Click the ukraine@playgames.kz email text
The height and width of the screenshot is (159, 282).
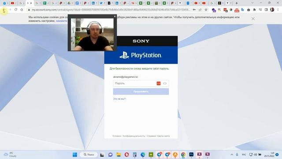[125, 77]
